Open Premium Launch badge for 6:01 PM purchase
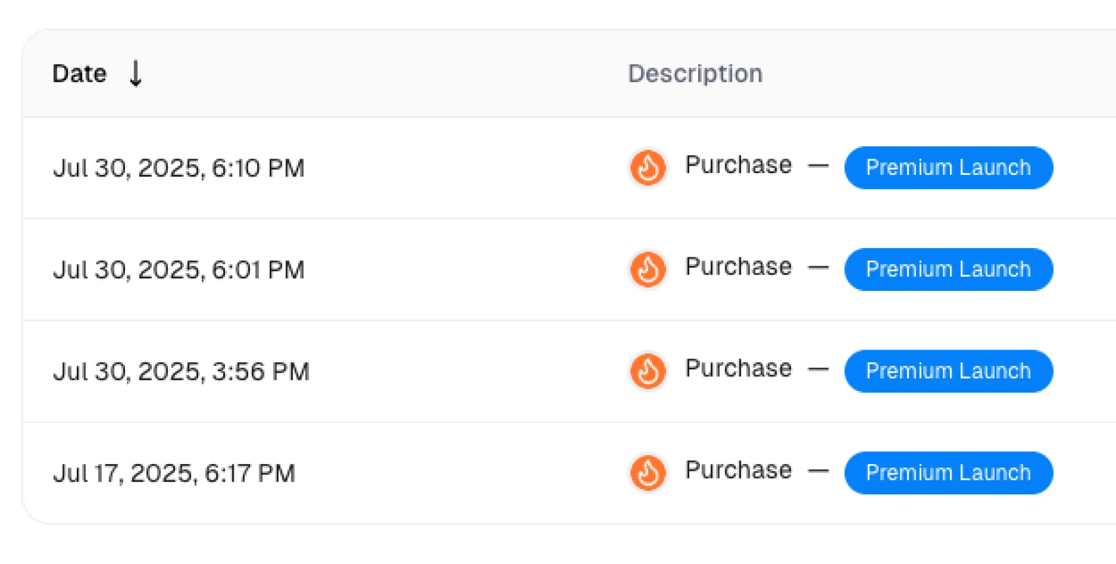The height and width of the screenshot is (564, 1116). click(x=949, y=270)
